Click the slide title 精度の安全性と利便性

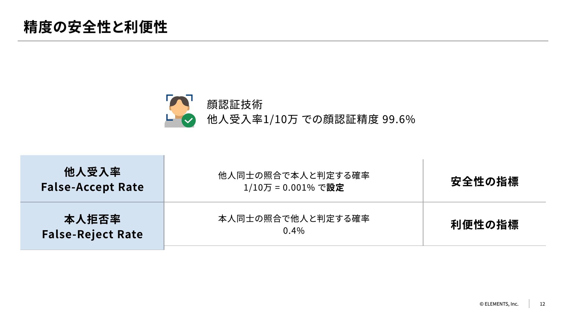pyautogui.click(x=95, y=27)
